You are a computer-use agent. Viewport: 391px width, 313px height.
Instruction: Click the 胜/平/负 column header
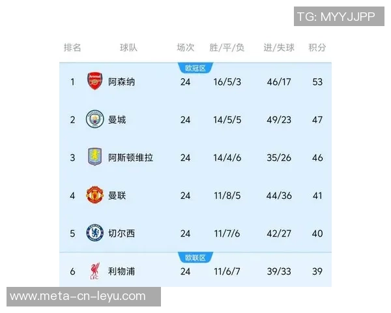point(227,48)
